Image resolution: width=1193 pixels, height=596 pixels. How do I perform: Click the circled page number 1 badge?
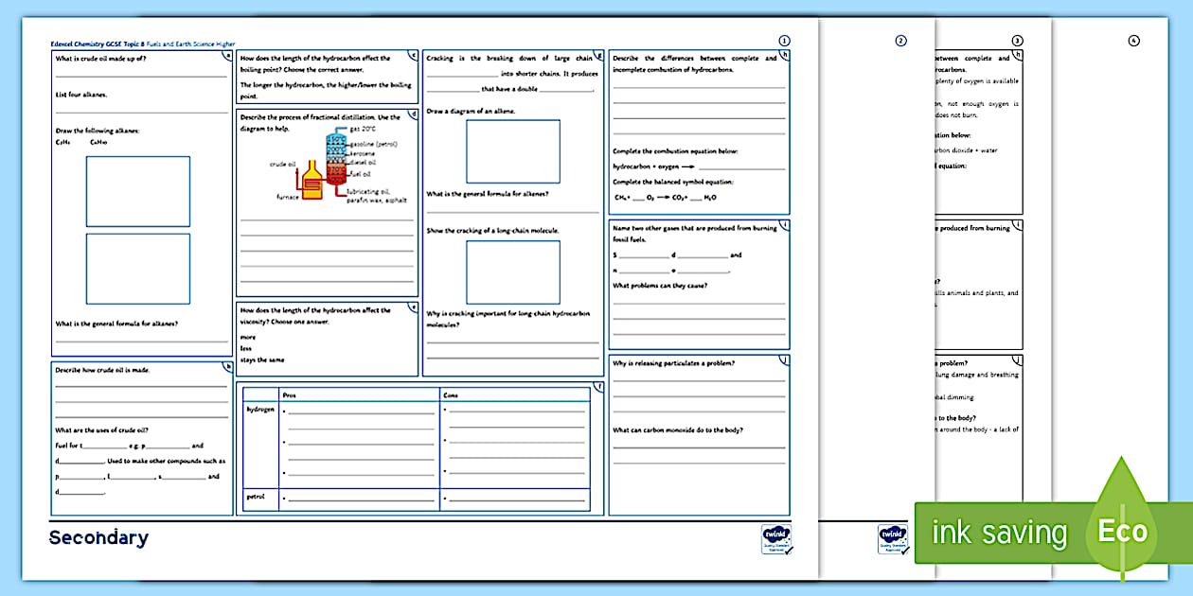point(783,41)
